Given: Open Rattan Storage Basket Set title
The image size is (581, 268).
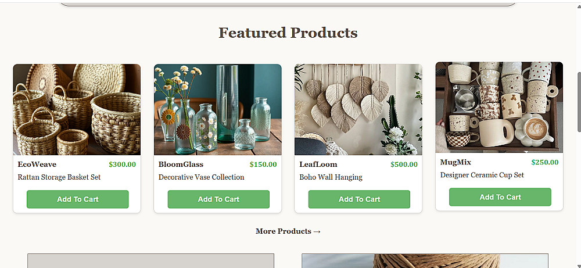Looking at the screenshot, I should 59,177.
